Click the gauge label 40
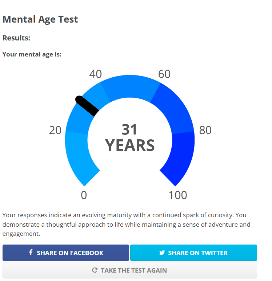 coord(96,74)
